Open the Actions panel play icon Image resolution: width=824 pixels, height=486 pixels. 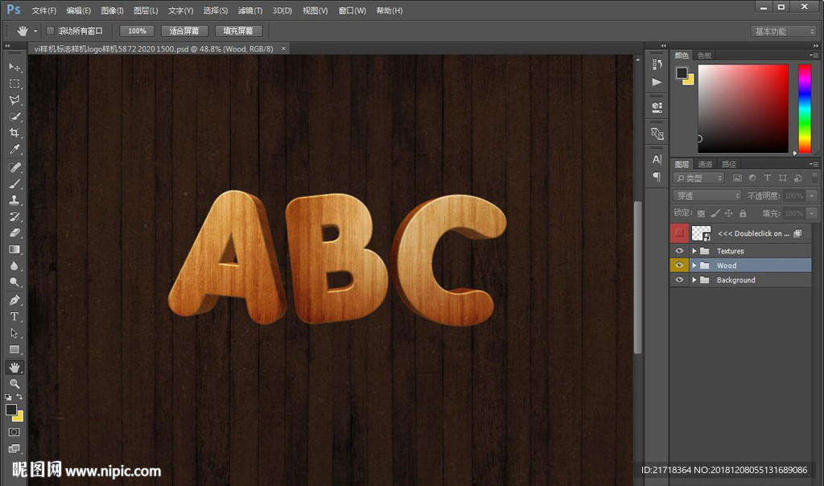point(657,82)
